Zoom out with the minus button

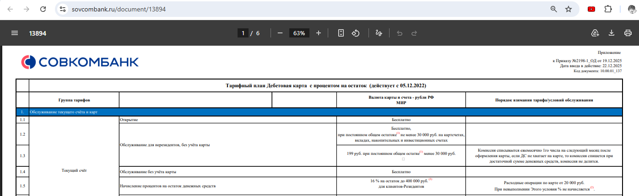click(280, 33)
